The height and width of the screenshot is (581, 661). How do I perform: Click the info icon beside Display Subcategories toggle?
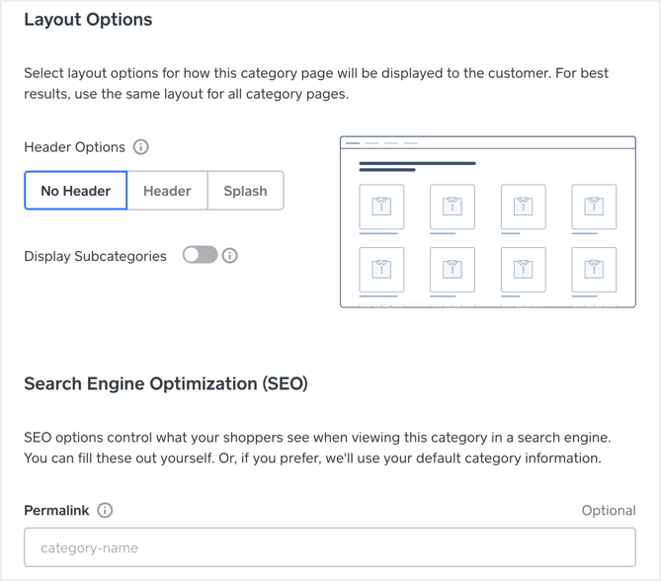(x=230, y=256)
